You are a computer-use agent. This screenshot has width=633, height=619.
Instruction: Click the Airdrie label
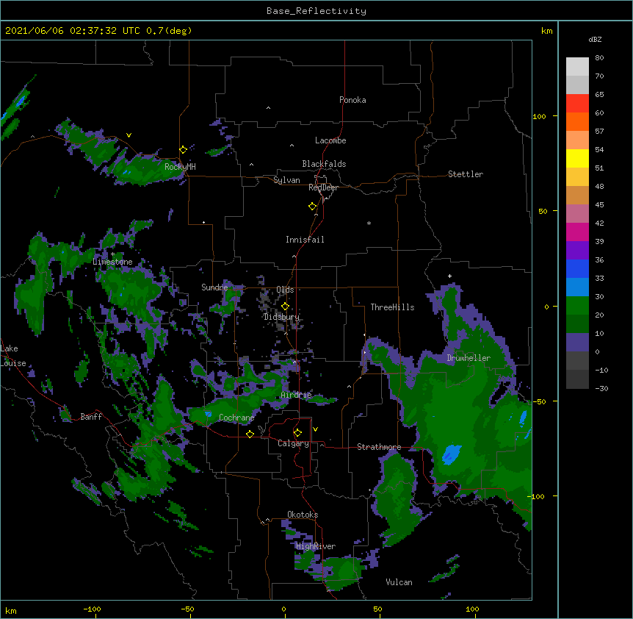(296, 395)
